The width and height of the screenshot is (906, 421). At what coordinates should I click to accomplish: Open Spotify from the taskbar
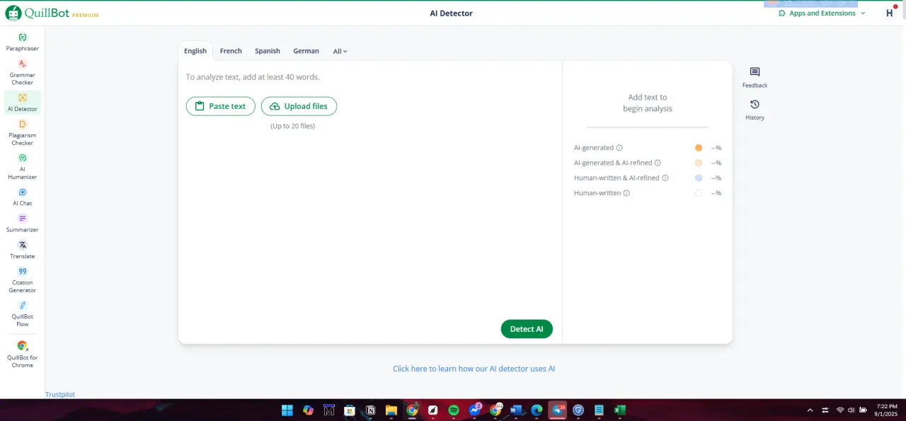[x=454, y=410]
